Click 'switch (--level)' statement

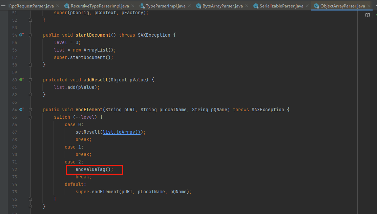pos(75,117)
